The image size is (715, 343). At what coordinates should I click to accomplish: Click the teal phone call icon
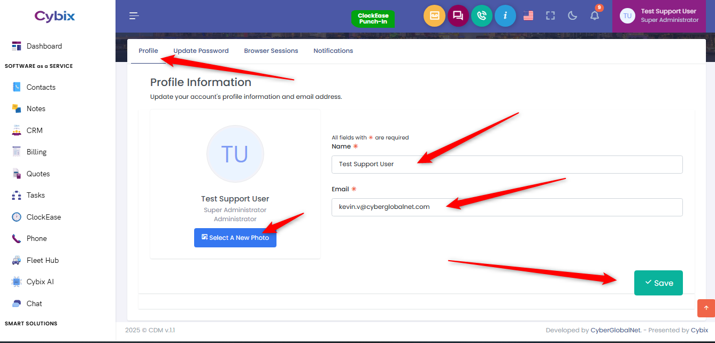tap(482, 16)
